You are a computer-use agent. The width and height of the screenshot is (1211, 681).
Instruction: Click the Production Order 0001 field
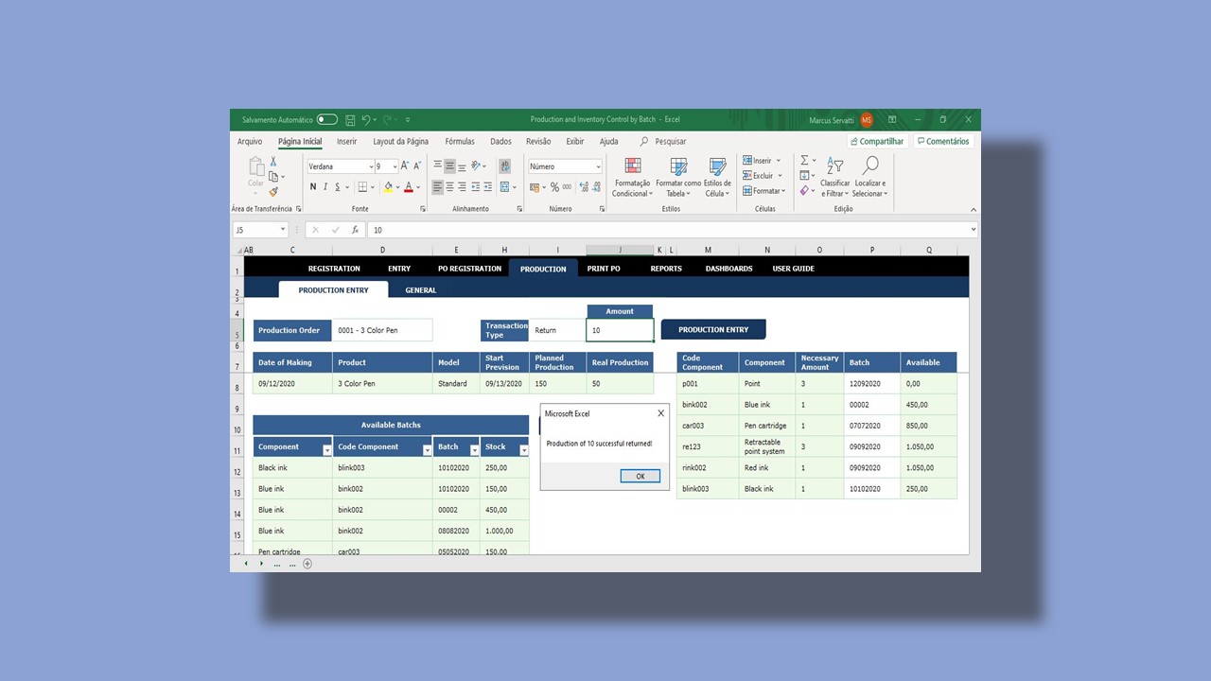(x=382, y=330)
